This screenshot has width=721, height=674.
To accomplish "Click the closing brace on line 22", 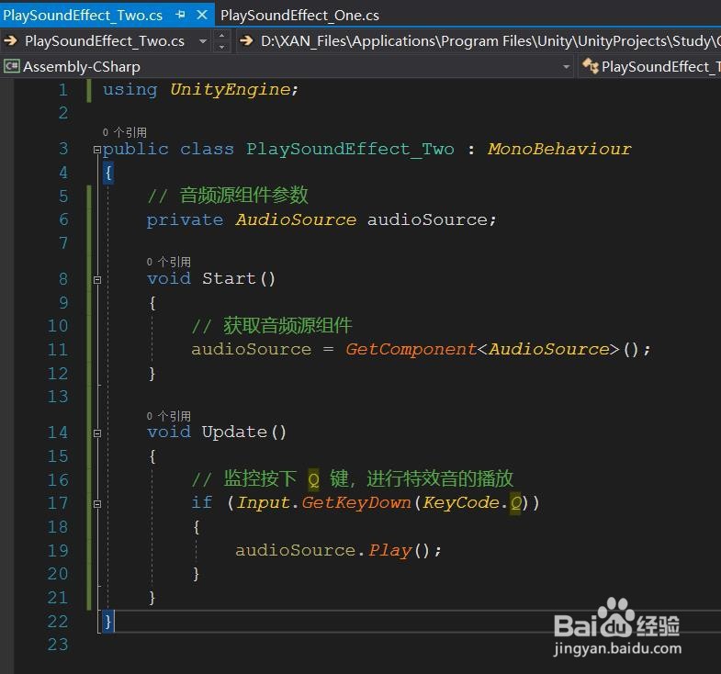I will 108,622.
